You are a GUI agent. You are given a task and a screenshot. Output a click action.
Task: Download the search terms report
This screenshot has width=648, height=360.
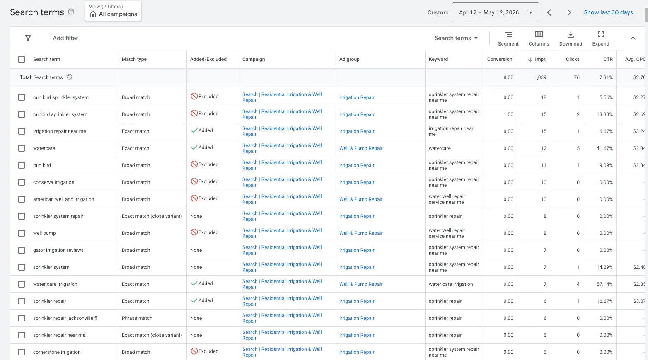(571, 39)
